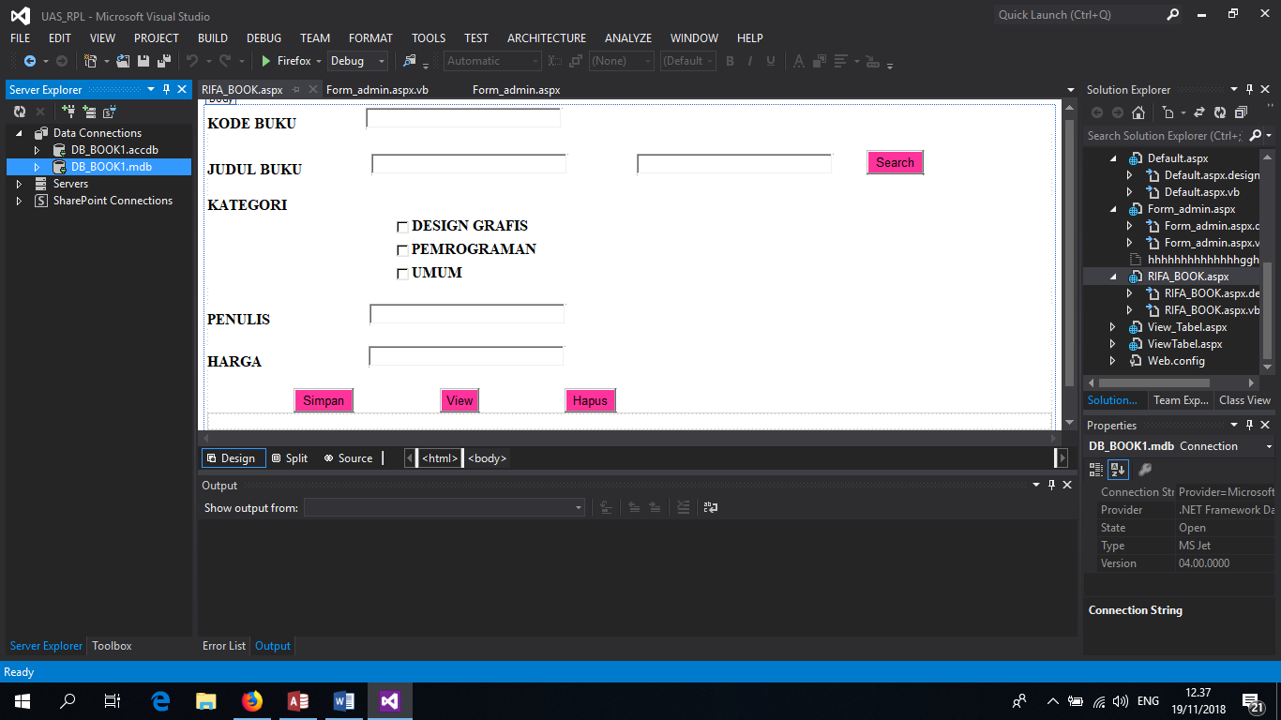
Task: Click the Simpan button
Action: (324, 400)
